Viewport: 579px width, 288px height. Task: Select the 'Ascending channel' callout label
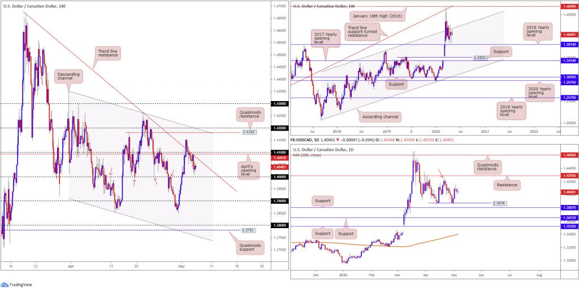381,117
